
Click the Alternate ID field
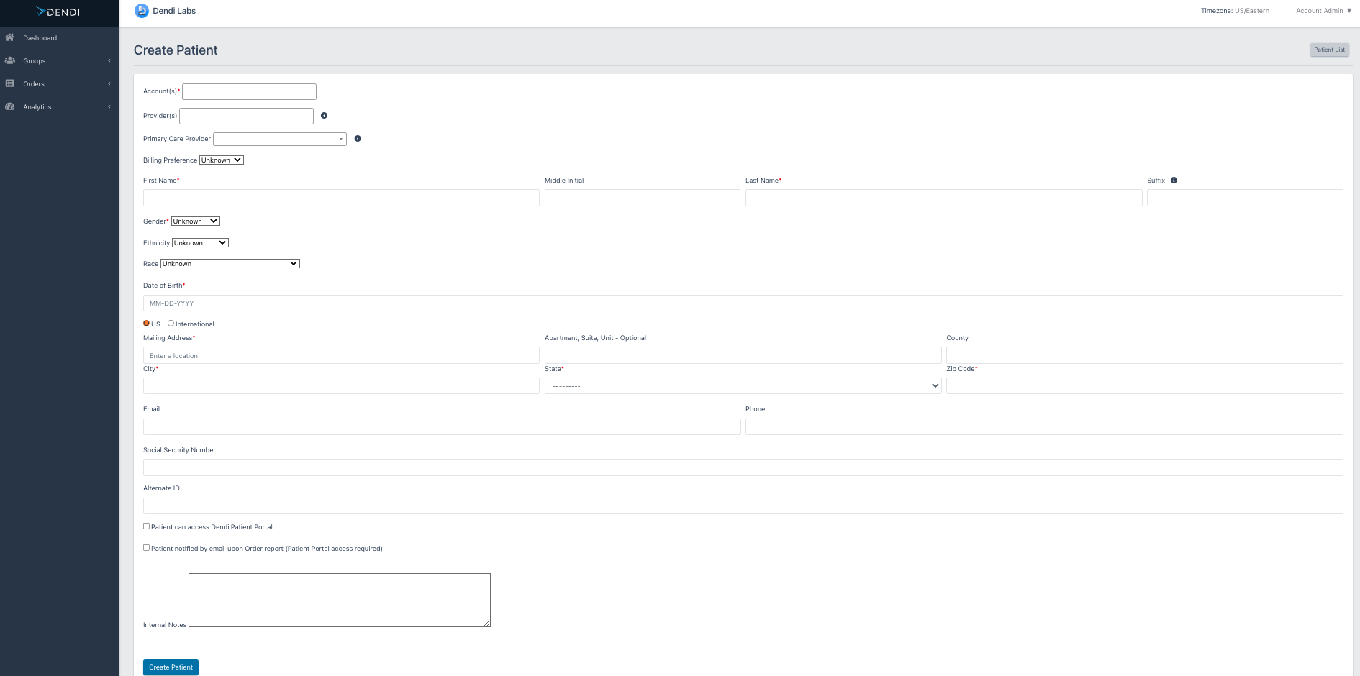[743, 506]
